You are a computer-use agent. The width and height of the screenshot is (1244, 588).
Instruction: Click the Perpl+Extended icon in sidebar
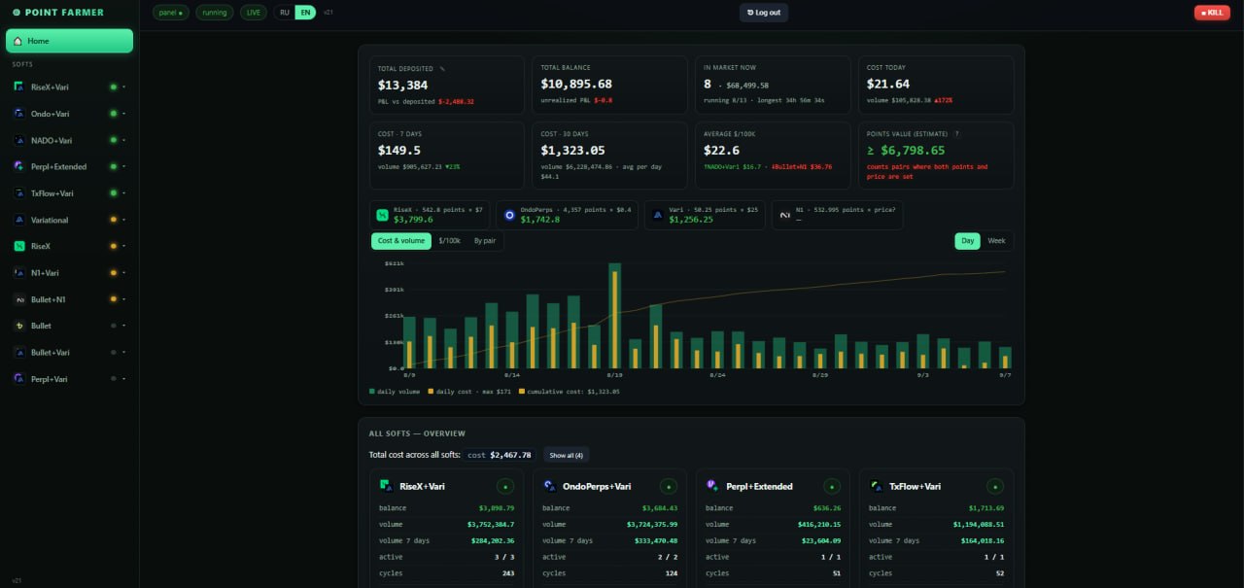[x=18, y=166]
